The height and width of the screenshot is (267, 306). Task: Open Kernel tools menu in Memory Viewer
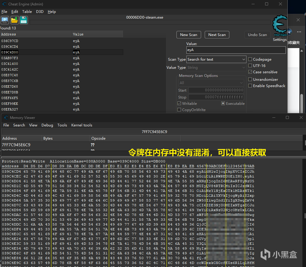[x=81, y=125]
